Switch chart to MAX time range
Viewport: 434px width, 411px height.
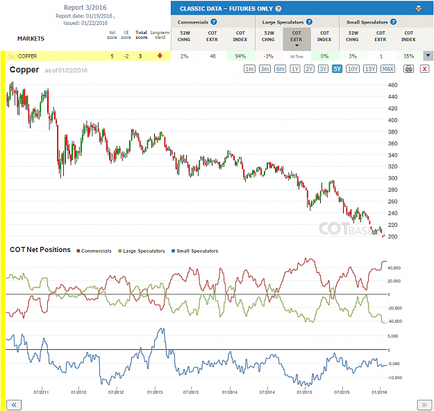tap(387, 69)
